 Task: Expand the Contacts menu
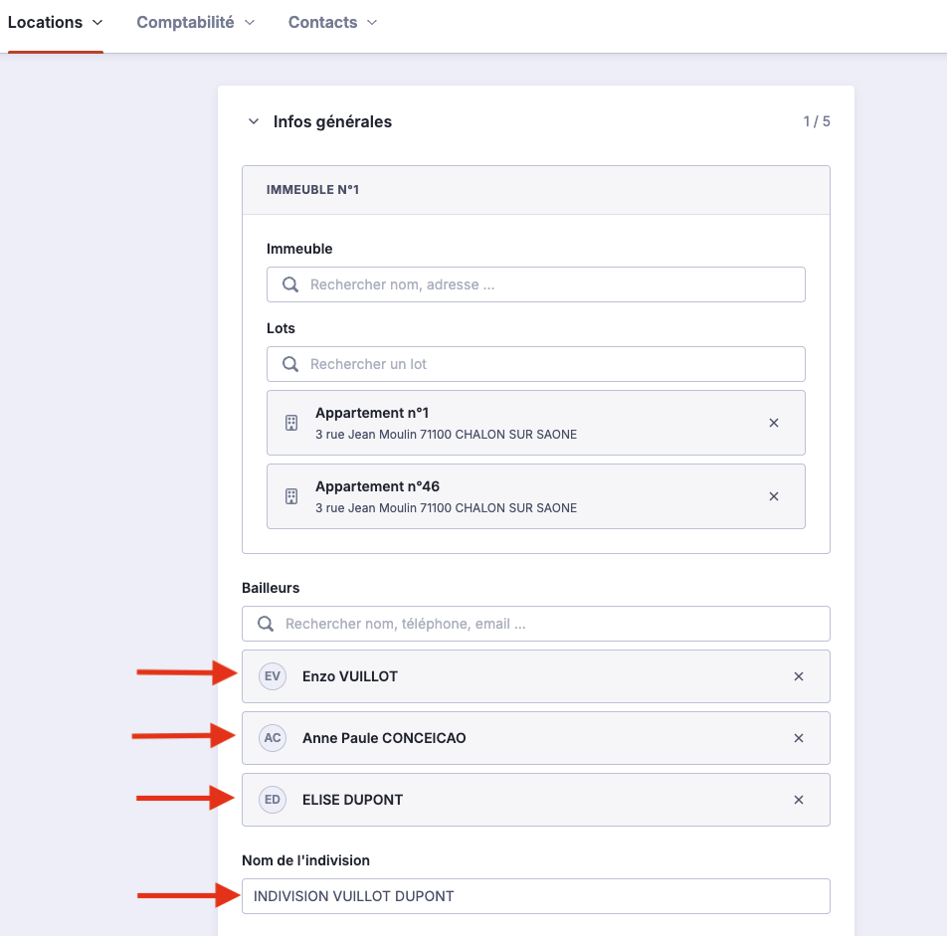[332, 22]
